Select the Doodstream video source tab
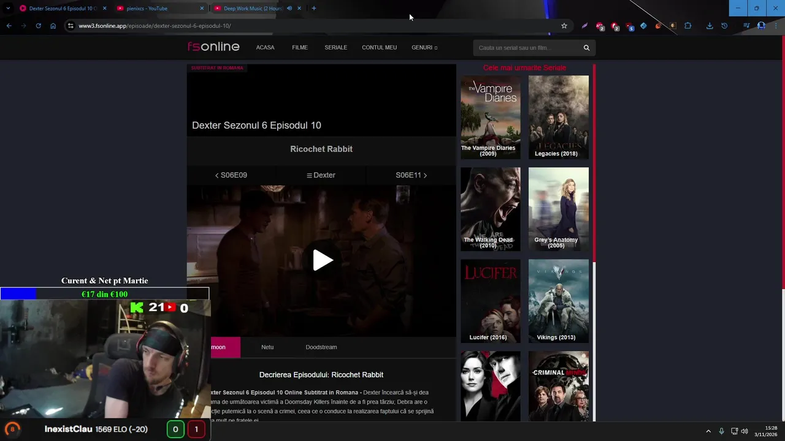Image resolution: width=785 pixels, height=441 pixels. [x=321, y=347]
